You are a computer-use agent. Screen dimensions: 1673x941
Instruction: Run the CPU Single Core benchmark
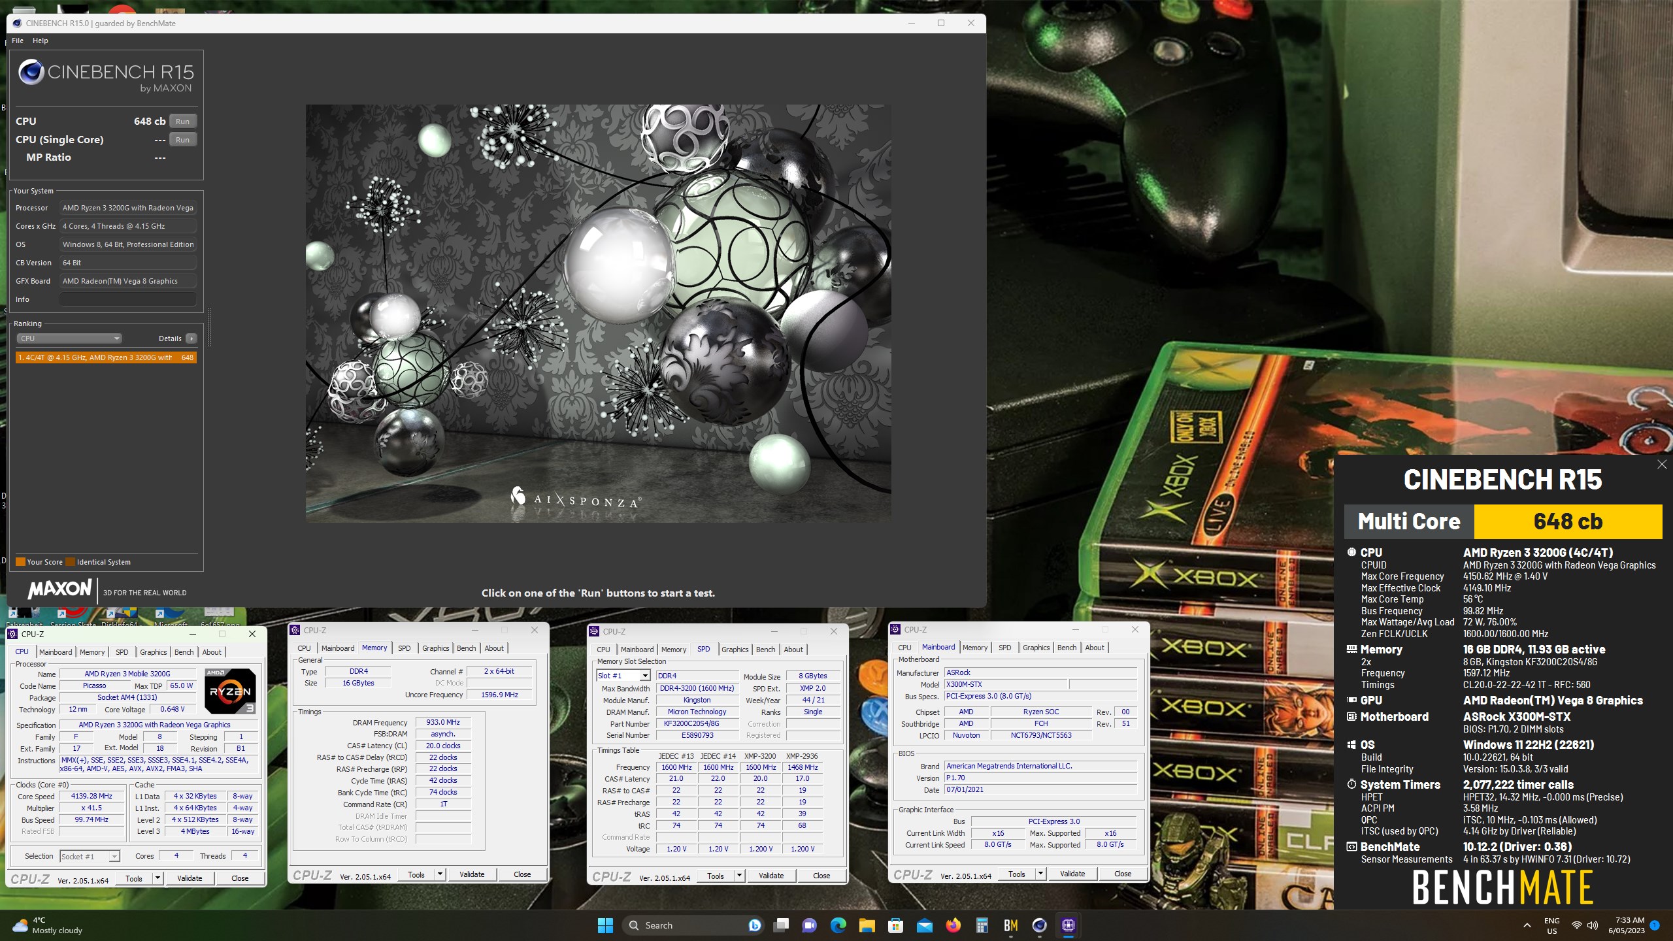[x=182, y=140]
